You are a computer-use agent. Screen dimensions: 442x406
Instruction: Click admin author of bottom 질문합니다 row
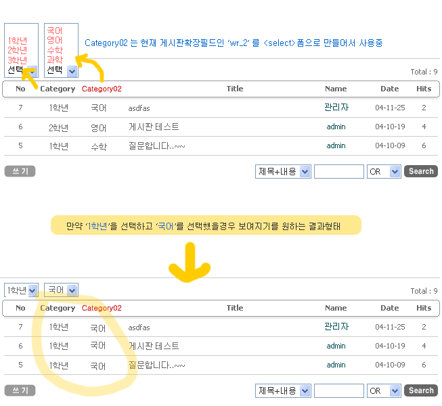pyautogui.click(x=336, y=365)
